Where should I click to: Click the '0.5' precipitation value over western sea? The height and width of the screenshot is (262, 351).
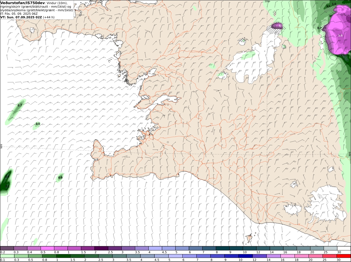(x=38, y=124)
